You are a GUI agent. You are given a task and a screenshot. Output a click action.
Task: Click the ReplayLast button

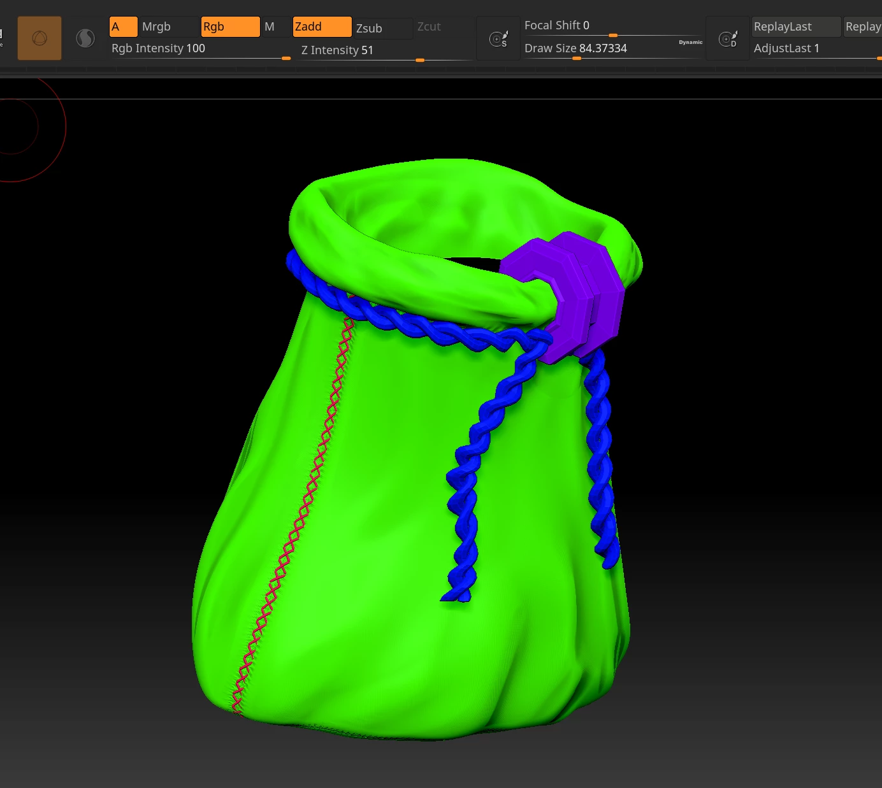click(797, 27)
